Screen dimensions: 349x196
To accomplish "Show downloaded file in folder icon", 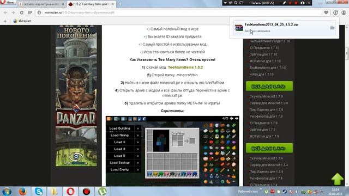I will 332,28.
